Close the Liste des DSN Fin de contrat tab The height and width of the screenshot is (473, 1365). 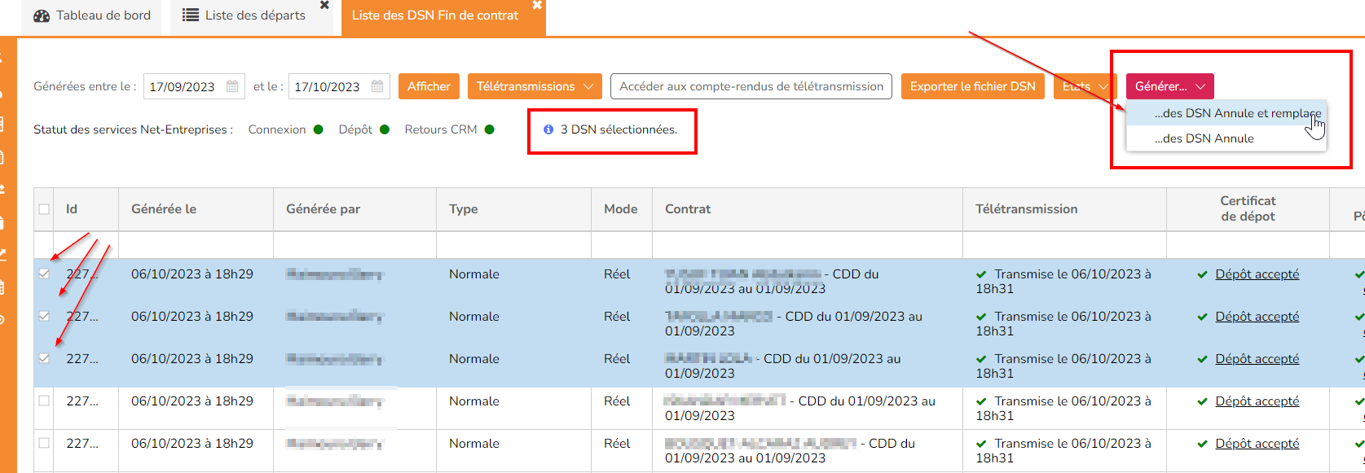[x=537, y=5]
